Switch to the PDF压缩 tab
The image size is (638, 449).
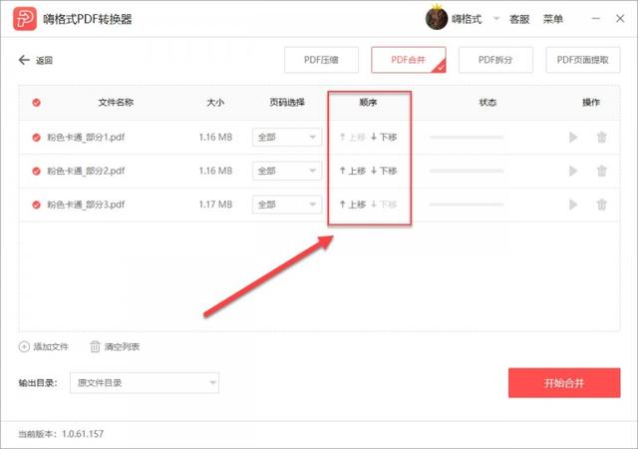click(321, 60)
